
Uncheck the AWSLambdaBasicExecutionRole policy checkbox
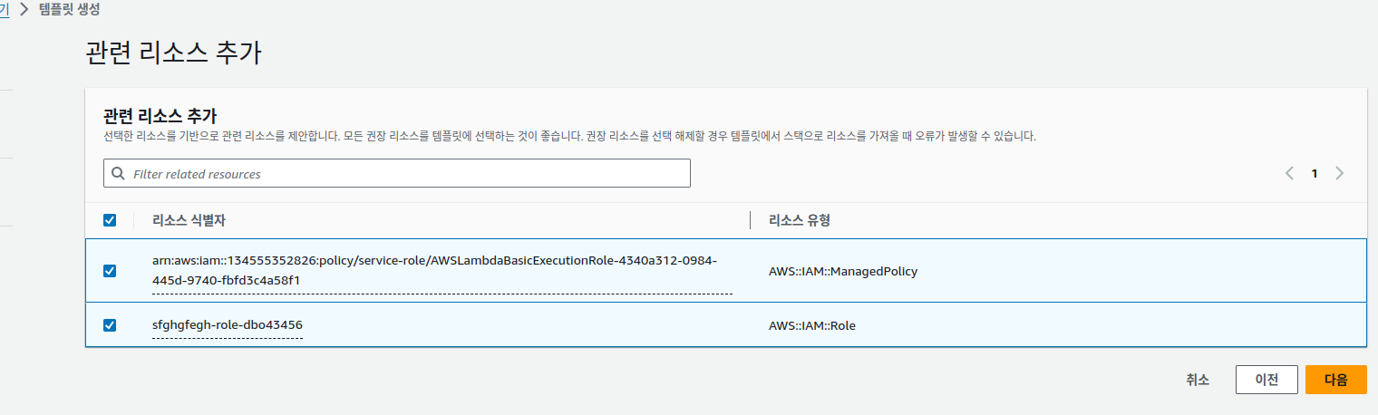[110, 271]
